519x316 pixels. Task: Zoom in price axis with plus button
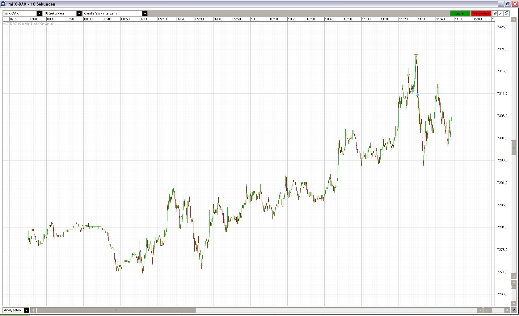(514, 283)
